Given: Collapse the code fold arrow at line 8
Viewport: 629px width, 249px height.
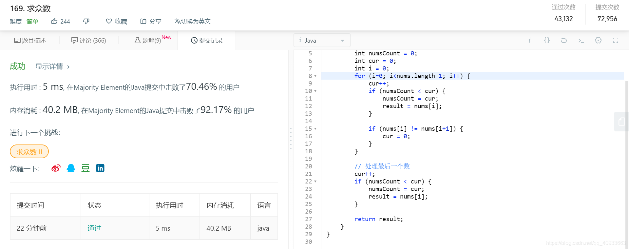Looking at the screenshot, I should (x=315, y=76).
